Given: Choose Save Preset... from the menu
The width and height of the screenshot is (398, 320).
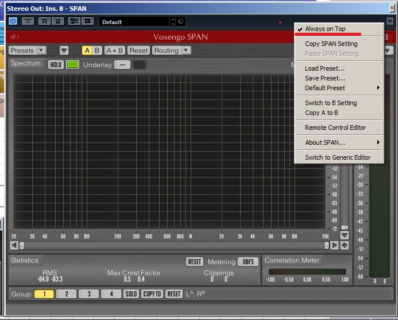Looking at the screenshot, I should [x=339, y=78].
